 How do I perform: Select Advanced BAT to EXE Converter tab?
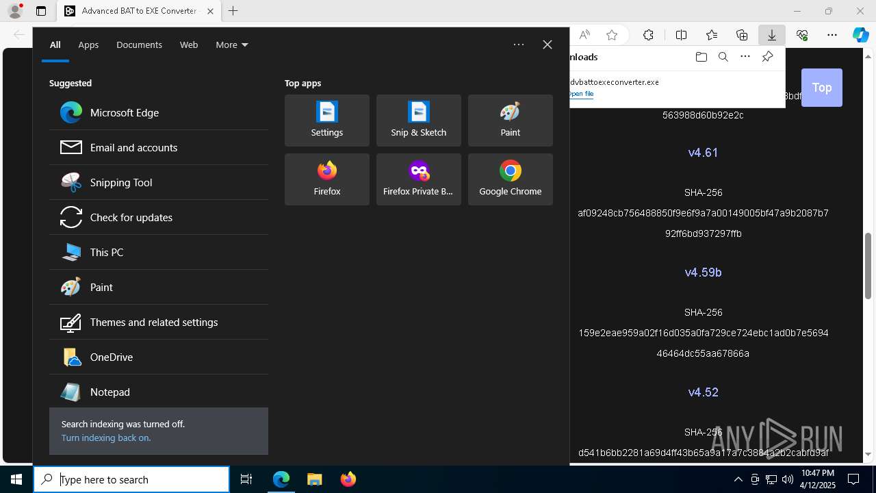click(140, 11)
